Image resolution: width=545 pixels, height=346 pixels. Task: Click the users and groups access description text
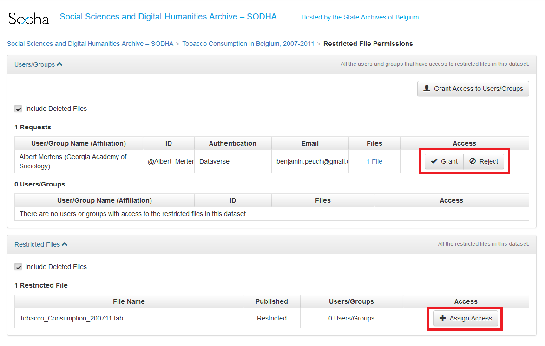(435, 64)
